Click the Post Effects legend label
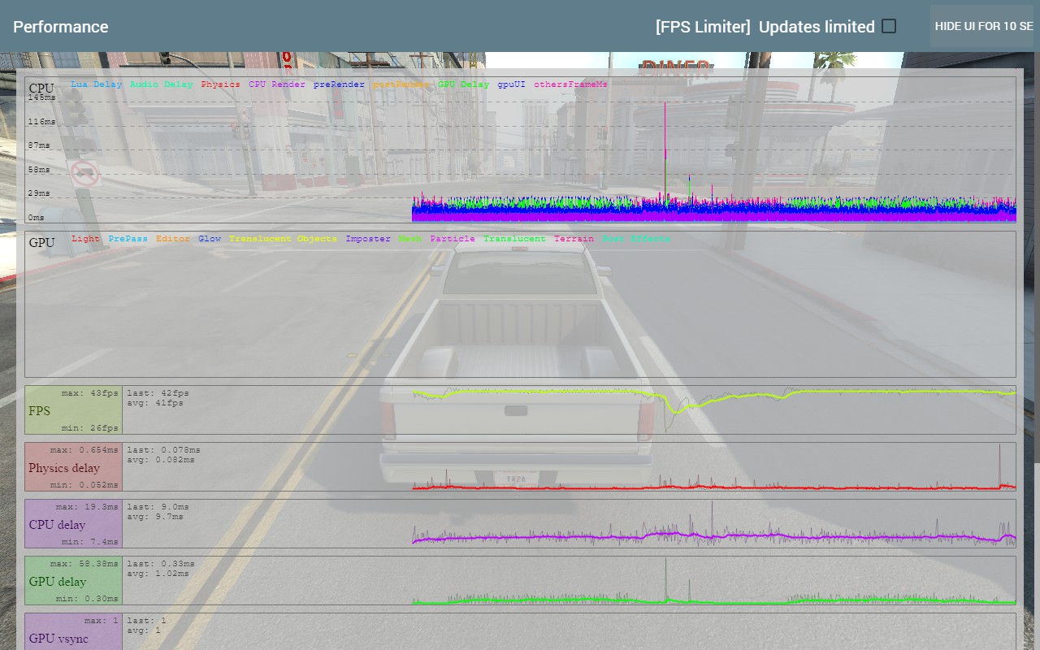Viewport: 1040px width, 650px height. tap(636, 239)
